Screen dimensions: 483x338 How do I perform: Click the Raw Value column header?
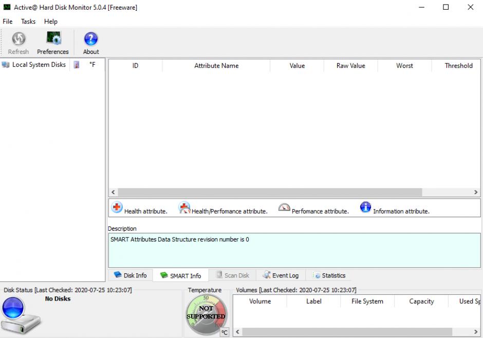pyautogui.click(x=350, y=66)
